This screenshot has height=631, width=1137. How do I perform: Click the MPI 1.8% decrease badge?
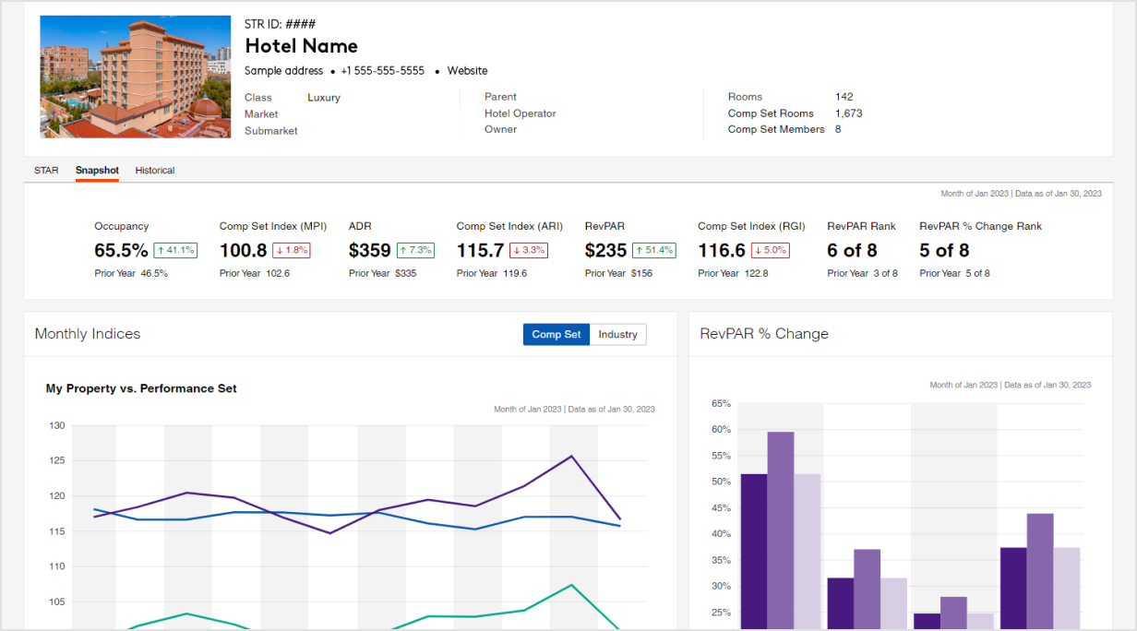pyautogui.click(x=292, y=250)
